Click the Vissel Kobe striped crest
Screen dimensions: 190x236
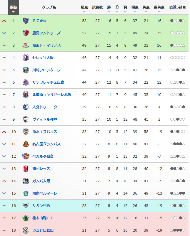pyautogui.click(x=26, y=119)
